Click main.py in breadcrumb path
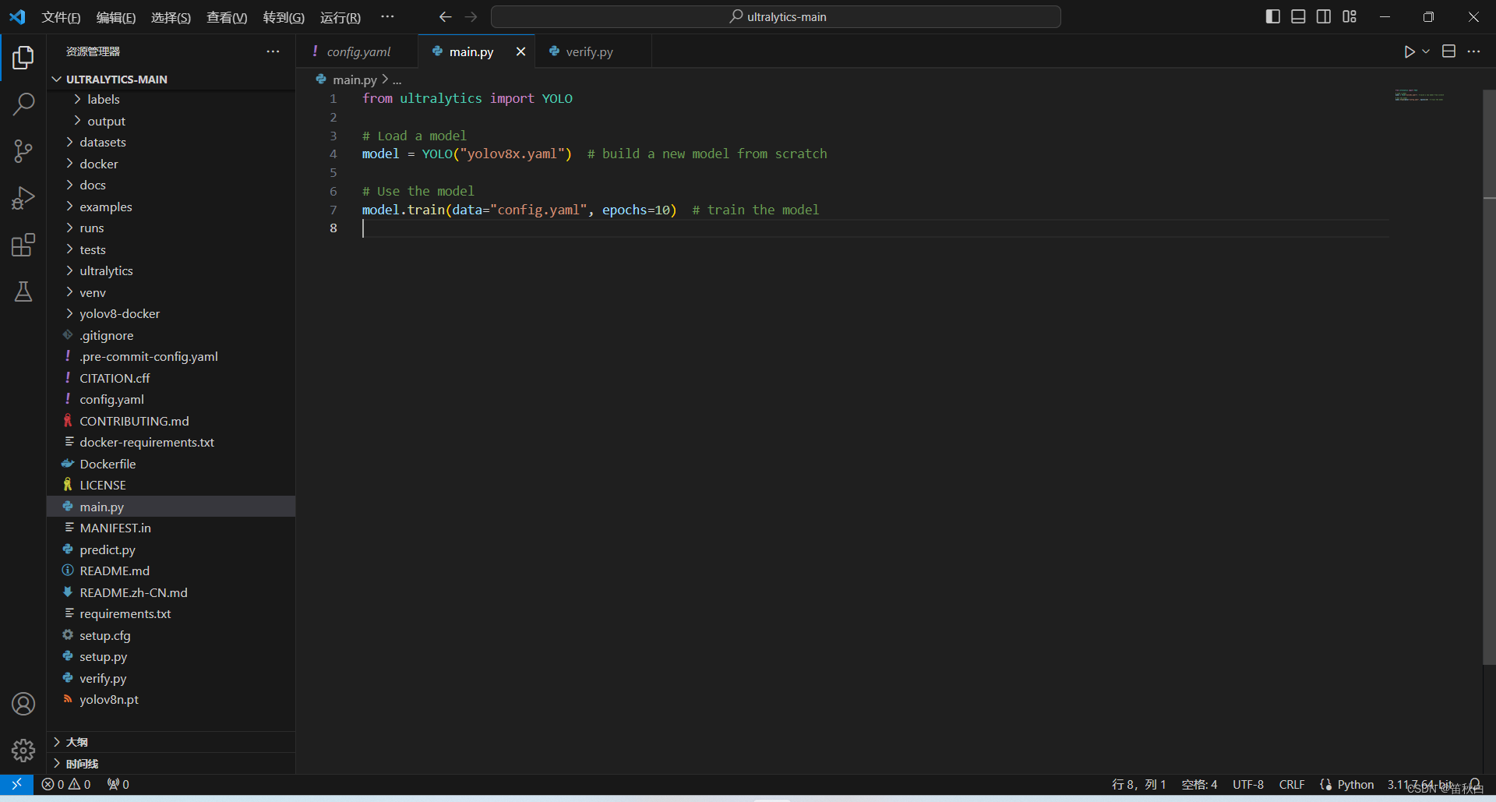The height and width of the screenshot is (802, 1496). click(x=355, y=79)
